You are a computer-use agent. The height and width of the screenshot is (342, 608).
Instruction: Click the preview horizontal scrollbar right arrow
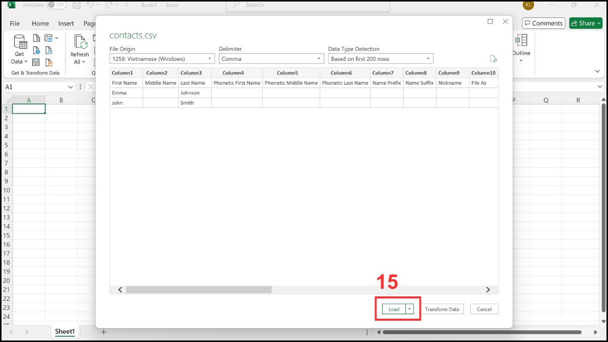click(488, 289)
